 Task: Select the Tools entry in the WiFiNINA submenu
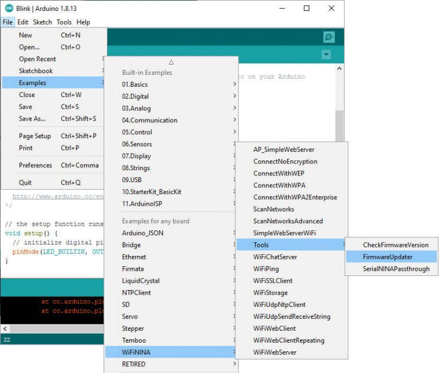point(292,245)
